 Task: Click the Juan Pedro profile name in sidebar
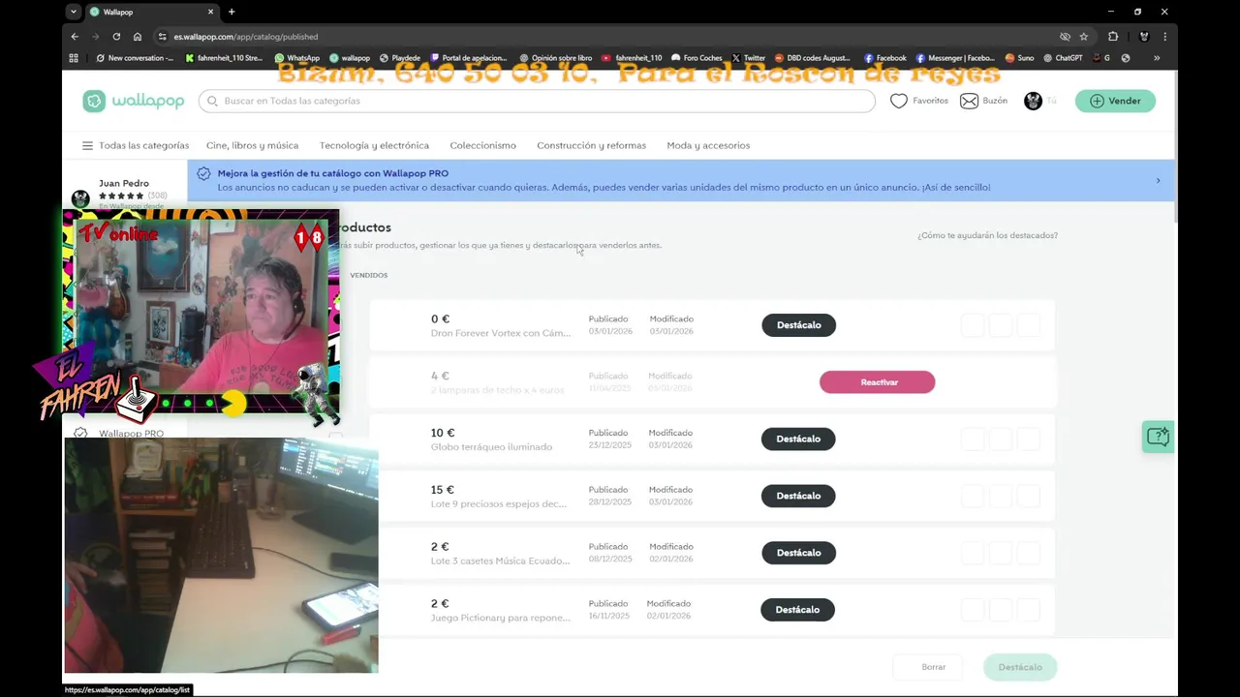[124, 183]
